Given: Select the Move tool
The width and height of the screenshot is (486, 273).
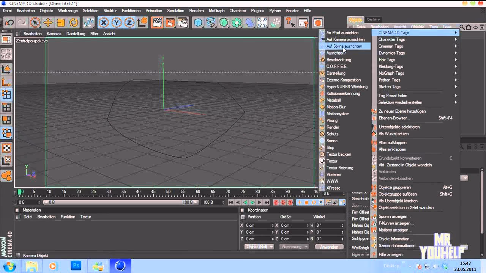Looking at the screenshot, I should pyautogui.click(x=48, y=23).
